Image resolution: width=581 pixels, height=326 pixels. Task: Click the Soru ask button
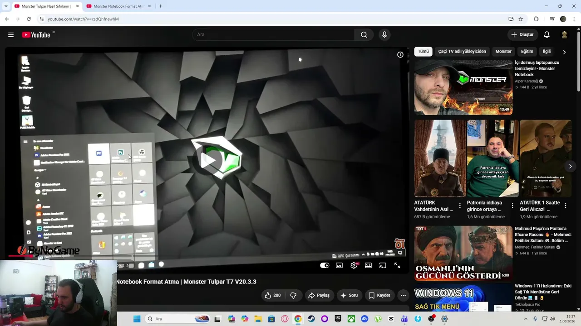coord(349,295)
